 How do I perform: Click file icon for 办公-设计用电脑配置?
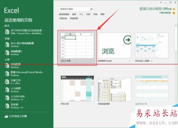7,45
